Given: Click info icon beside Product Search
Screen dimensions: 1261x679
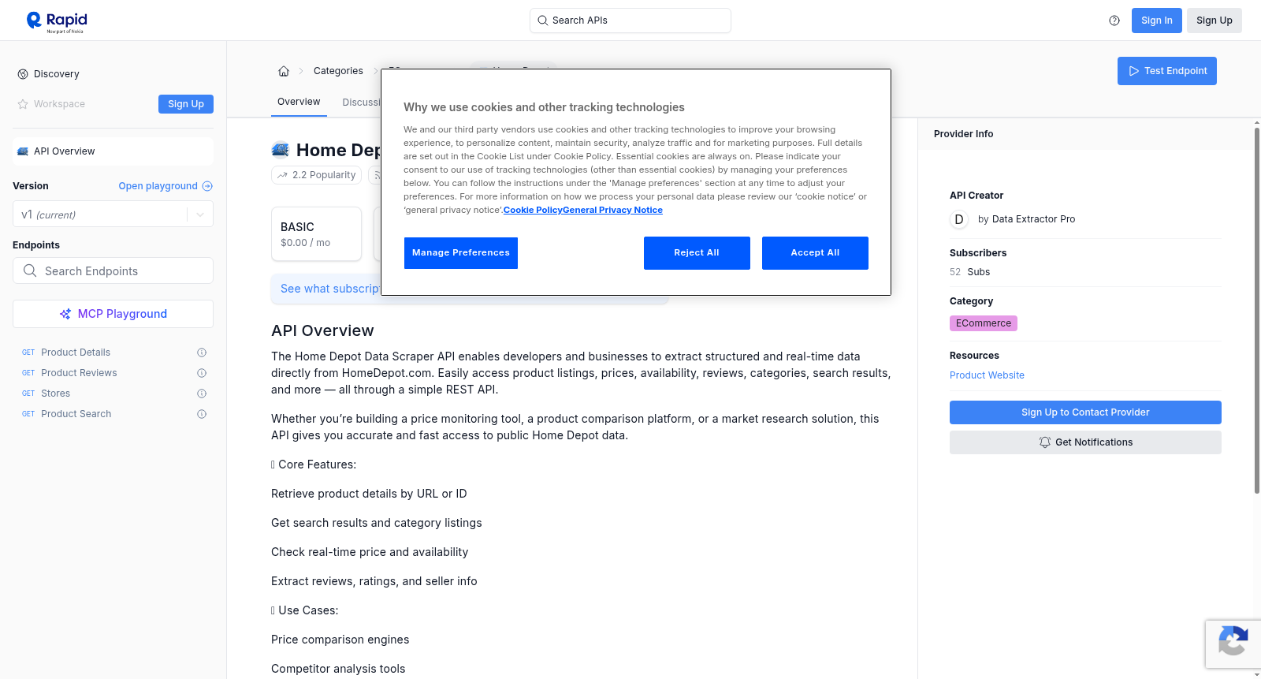Looking at the screenshot, I should [x=202, y=414].
